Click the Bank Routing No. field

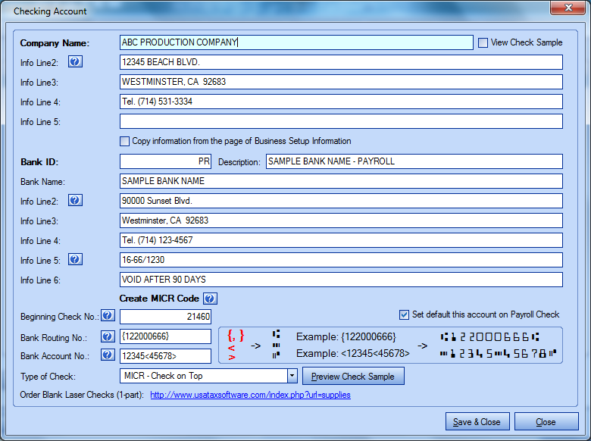point(165,336)
